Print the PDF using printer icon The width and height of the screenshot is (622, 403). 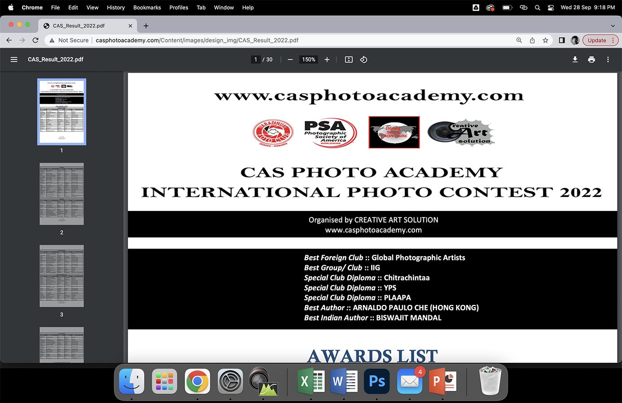(x=591, y=60)
